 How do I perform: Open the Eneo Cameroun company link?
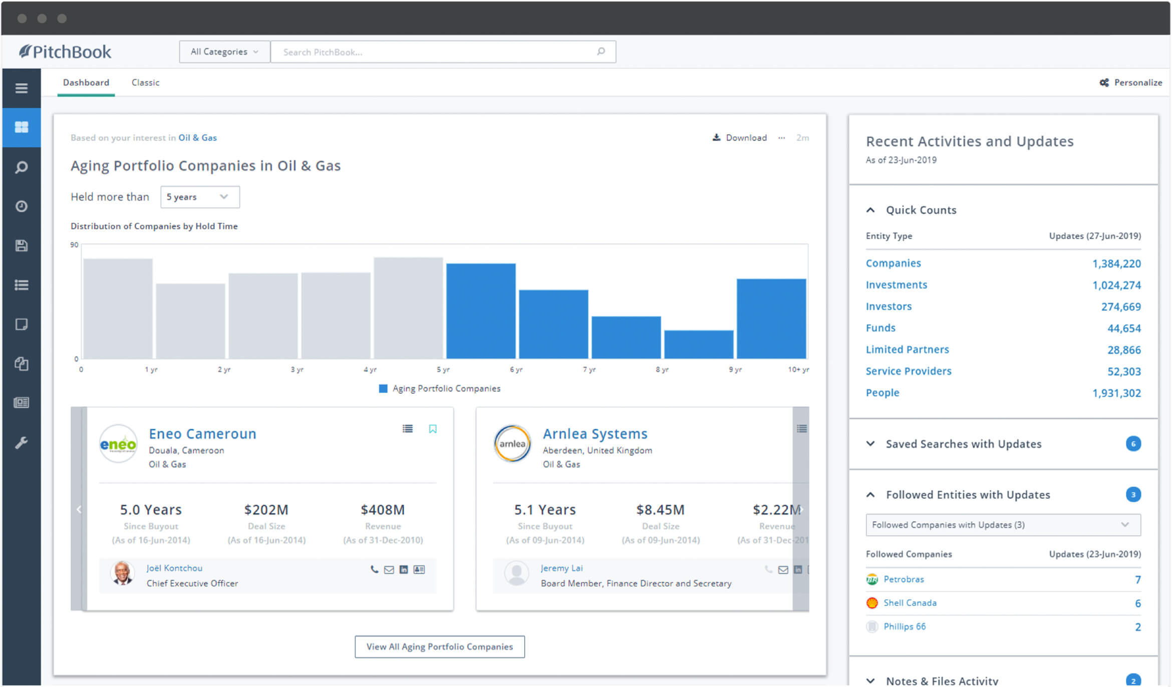click(x=202, y=434)
